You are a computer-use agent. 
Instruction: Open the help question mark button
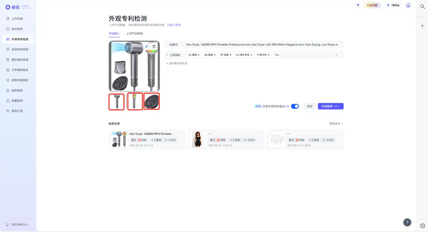pos(407,222)
